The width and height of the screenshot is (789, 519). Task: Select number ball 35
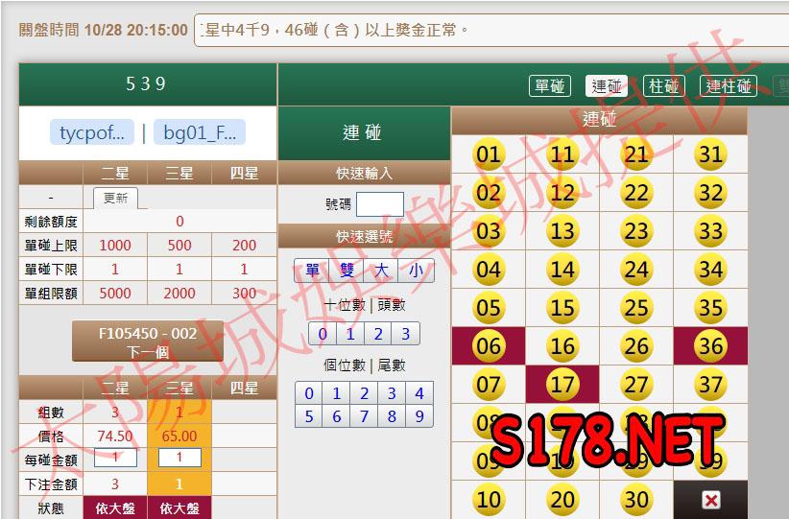pyautogui.click(x=710, y=308)
